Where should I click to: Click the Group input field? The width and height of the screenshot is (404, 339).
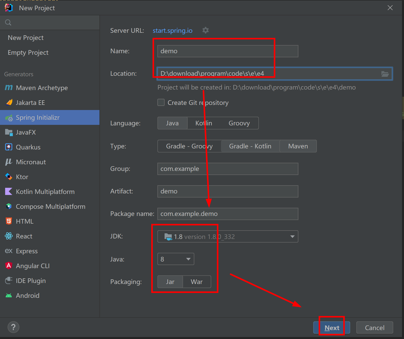[228, 169]
